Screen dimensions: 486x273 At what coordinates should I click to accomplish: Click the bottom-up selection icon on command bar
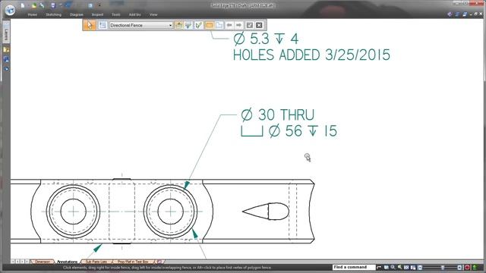(178, 25)
